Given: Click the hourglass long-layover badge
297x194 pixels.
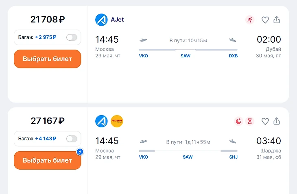Looking at the screenshot, I should click(250, 121).
